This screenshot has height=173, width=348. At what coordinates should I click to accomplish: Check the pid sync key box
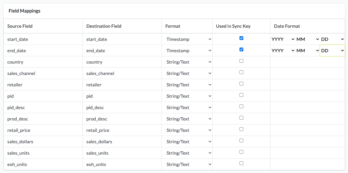(x=241, y=95)
